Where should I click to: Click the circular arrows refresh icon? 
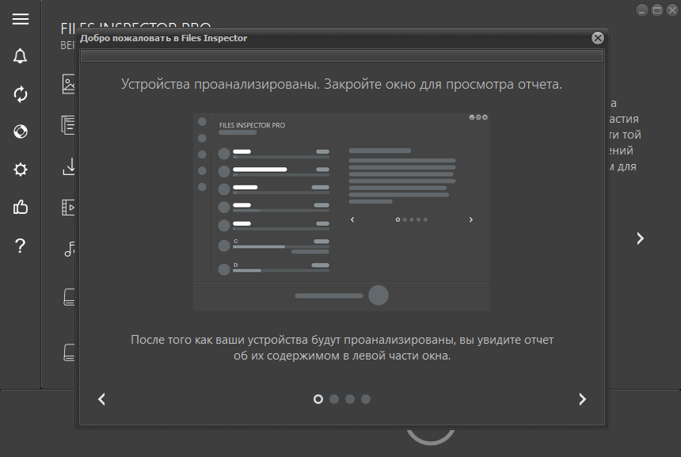pyautogui.click(x=21, y=94)
